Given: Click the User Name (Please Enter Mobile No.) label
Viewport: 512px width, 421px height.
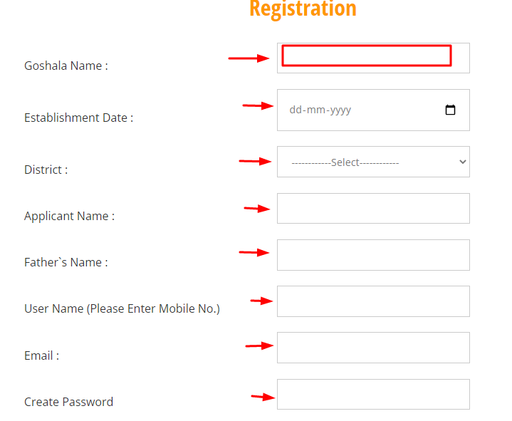Looking at the screenshot, I should point(122,308).
